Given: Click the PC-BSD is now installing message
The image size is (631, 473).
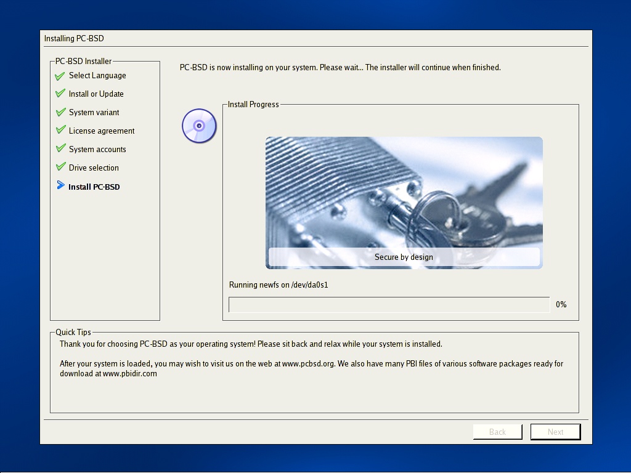Looking at the screenshot, I should coord(340,68).
